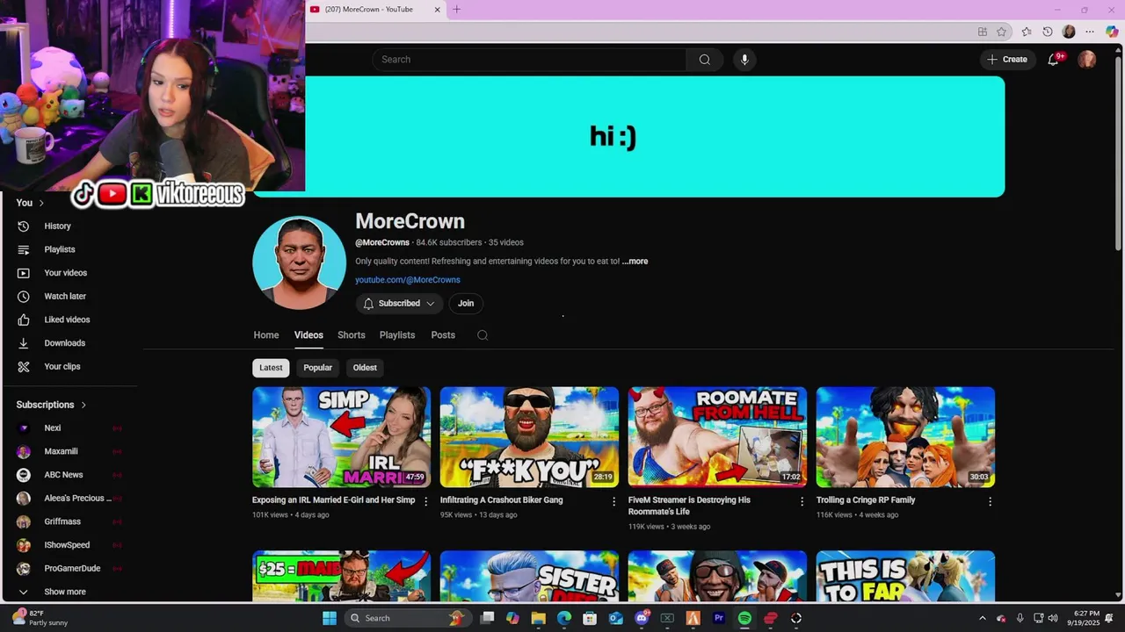
Task: Open youtube.com/@MoreCrowns link
Action: (408, 280)
